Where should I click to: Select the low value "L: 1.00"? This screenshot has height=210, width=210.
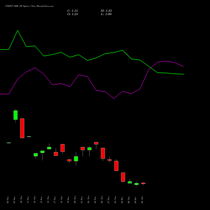tap(106, 14)
